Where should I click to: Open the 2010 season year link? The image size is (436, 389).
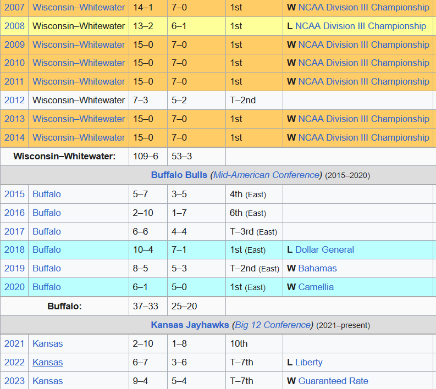14,63
